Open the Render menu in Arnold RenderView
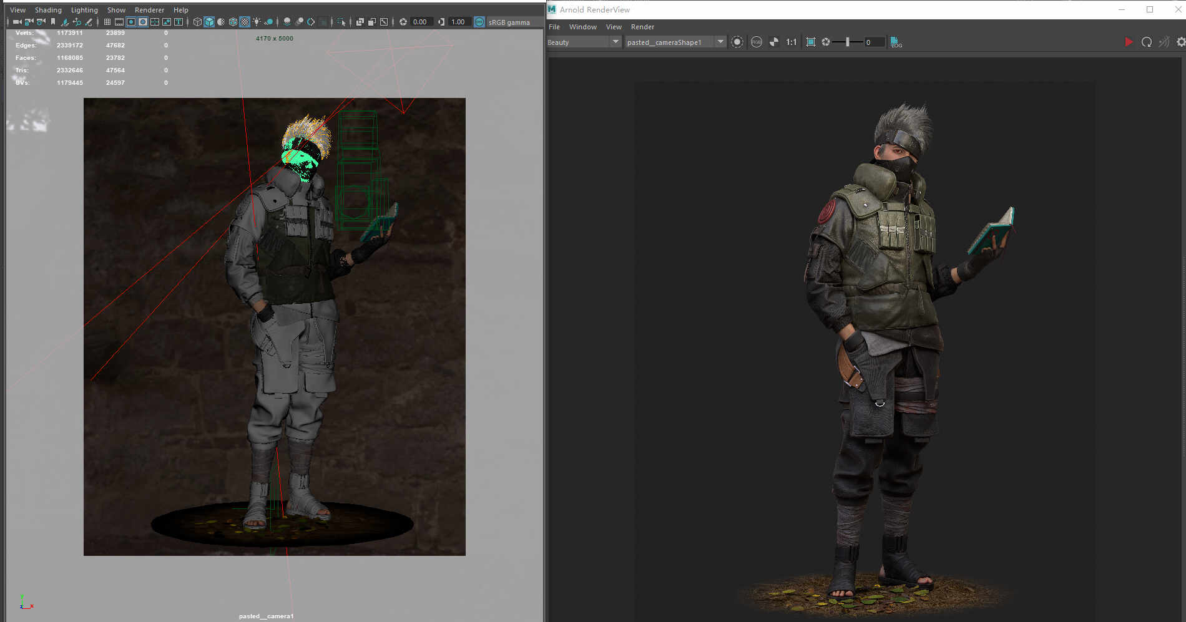This screenshot has width=1186, height=622. (x=642, y=27)
